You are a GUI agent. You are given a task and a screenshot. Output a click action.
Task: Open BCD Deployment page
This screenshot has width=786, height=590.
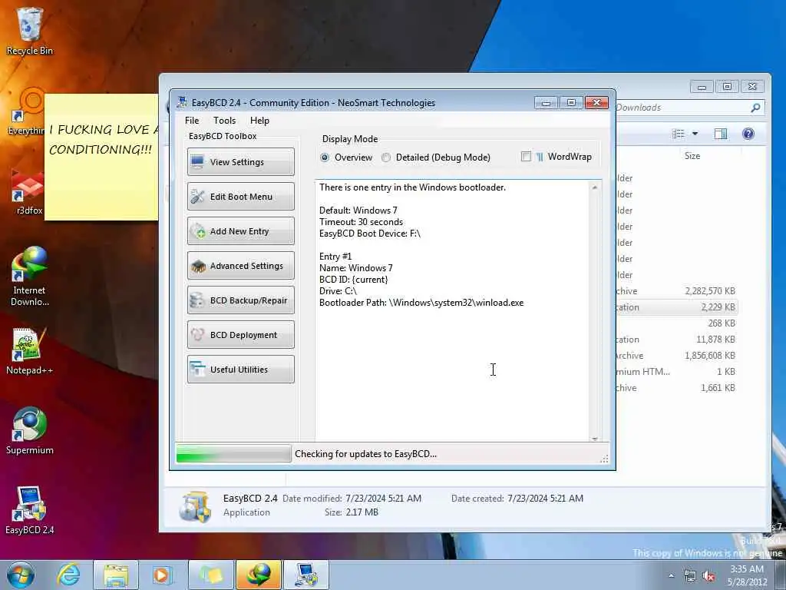(x=240, y=335)
